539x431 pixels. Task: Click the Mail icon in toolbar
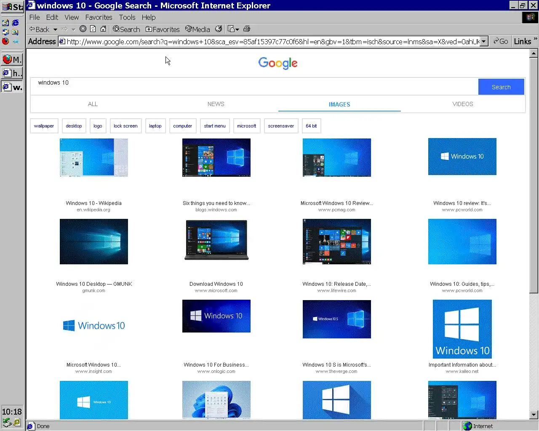click(x=231, y=29)
